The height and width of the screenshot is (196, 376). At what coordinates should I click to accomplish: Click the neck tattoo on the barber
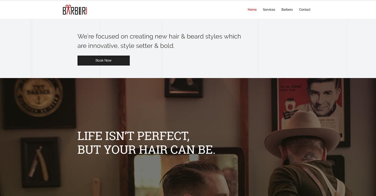309,156
